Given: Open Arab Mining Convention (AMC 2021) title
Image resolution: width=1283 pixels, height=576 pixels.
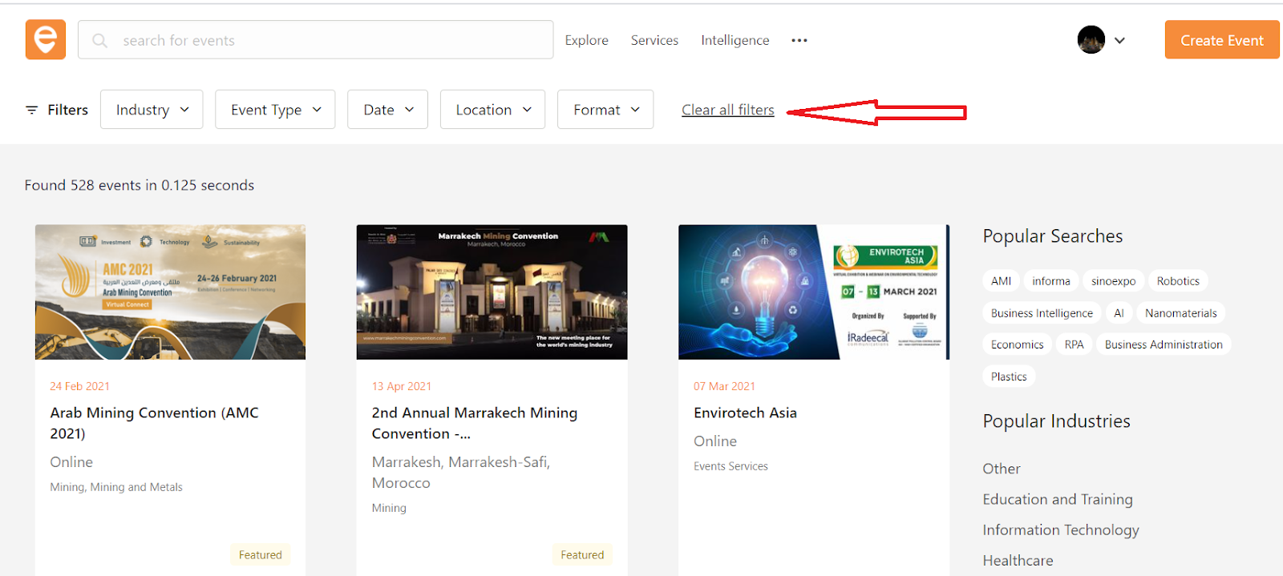Looking at the screenshot, I should [x=154, y=423].
